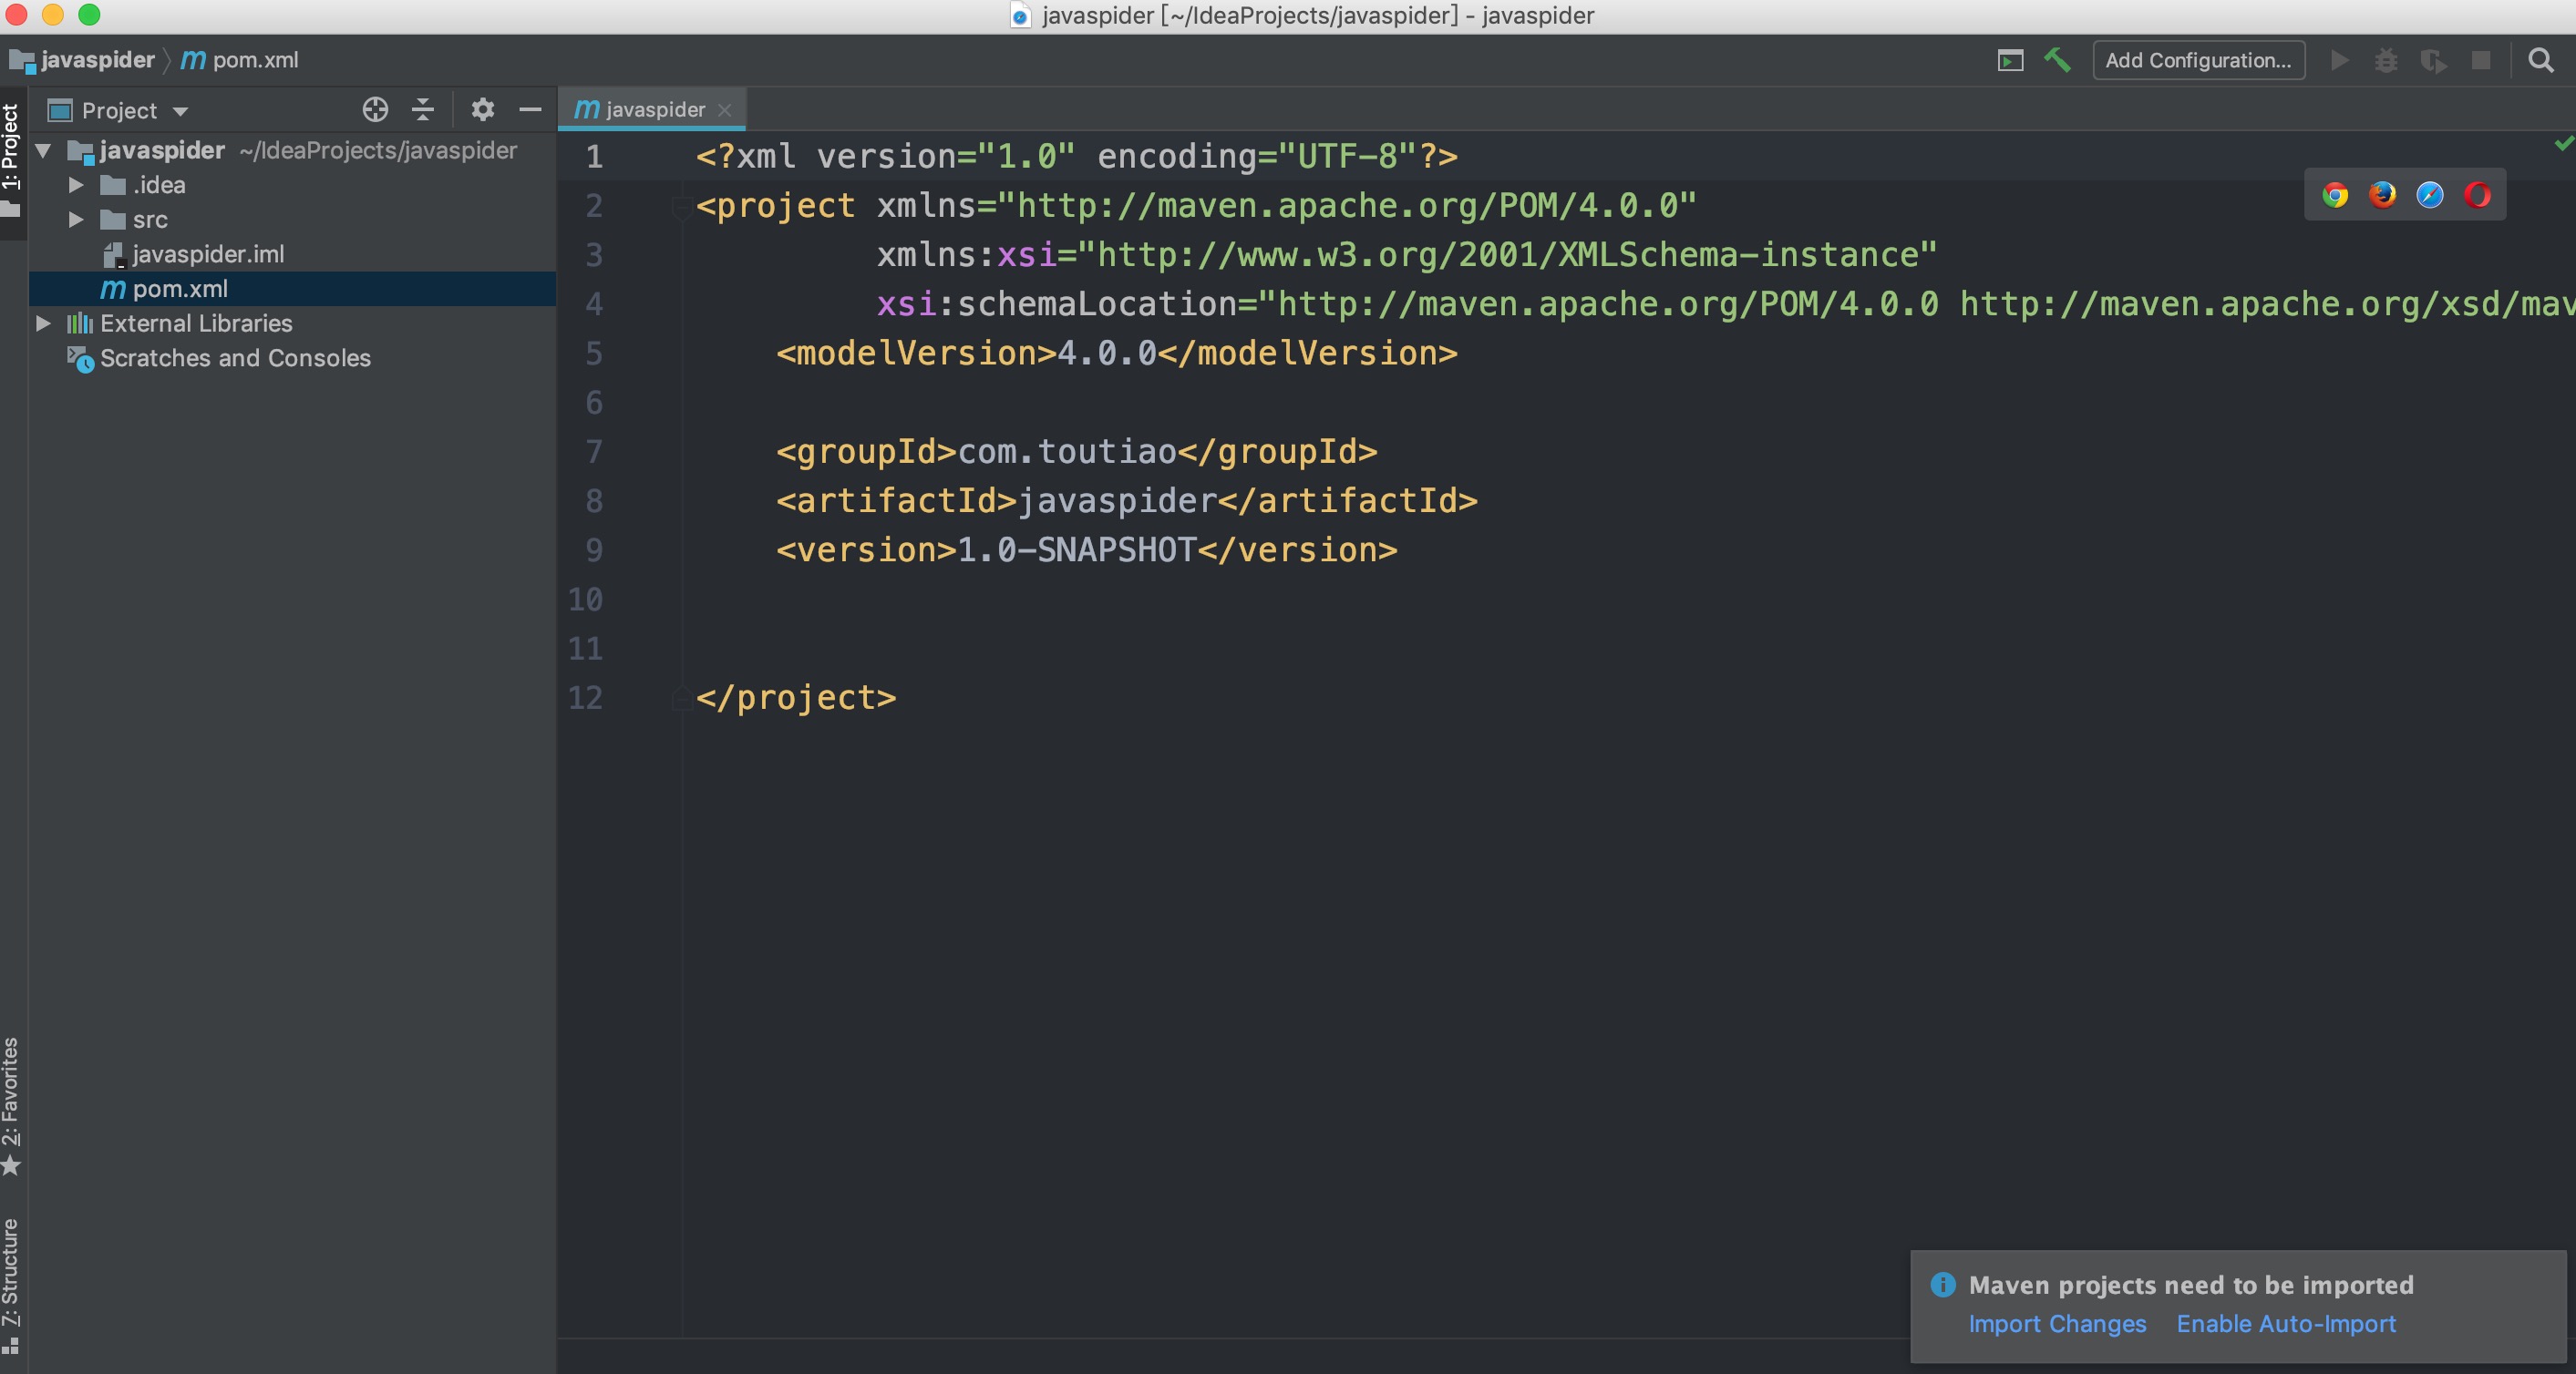Select pom.xml file in project tree
Screen dimensions: 2576x1374
point(180,289)
